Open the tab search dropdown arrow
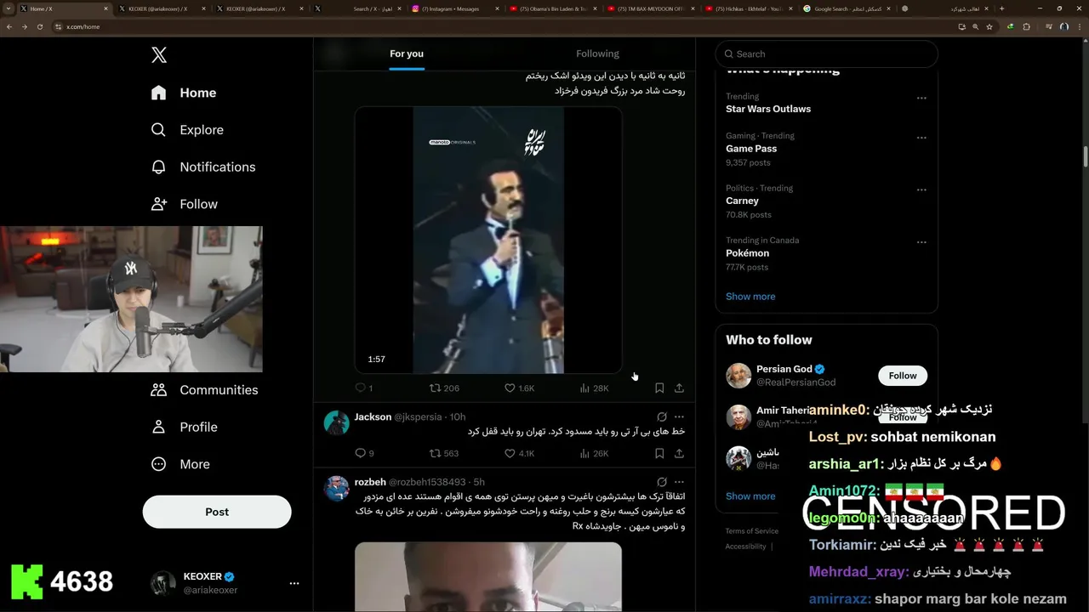The height and width of the screenshot is (612, 1089). click(9, 8)
